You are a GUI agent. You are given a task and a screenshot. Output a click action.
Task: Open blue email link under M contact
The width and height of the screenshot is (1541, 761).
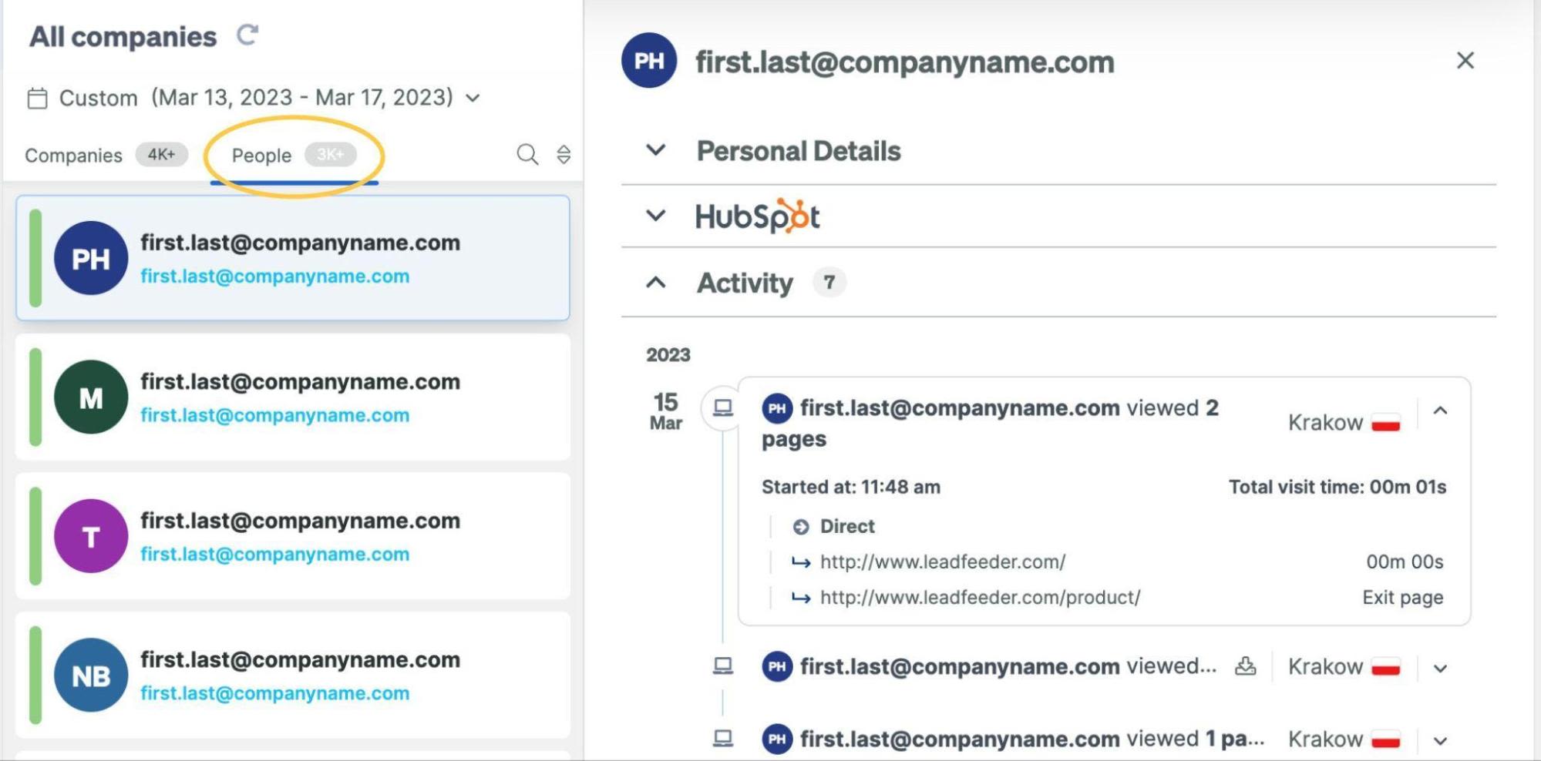tap(274, 416)
